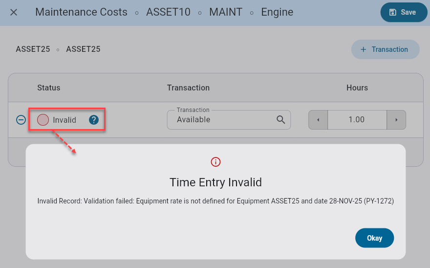The height and width of the screenshot is (268, 430).
Task: Close the Maintenance Costs form
Action: (x=14, y=12)
